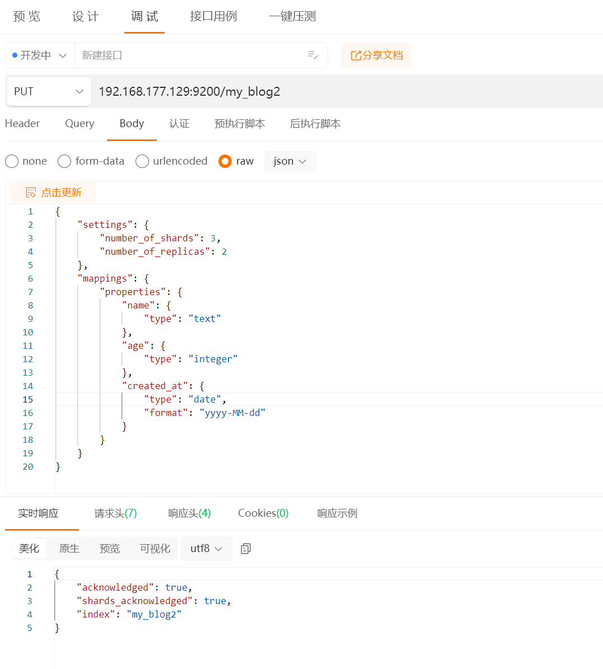This screenshot has height=669, width=603.
Task: Open the PUT request method dropdown
Action: click(49, 91)
